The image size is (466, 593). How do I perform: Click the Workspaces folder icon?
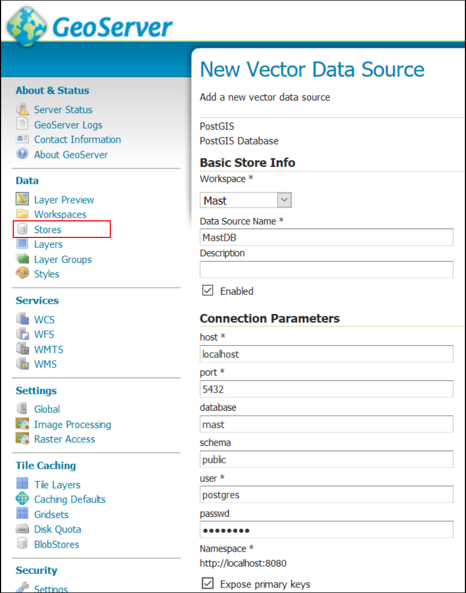[x=22, y=214]
